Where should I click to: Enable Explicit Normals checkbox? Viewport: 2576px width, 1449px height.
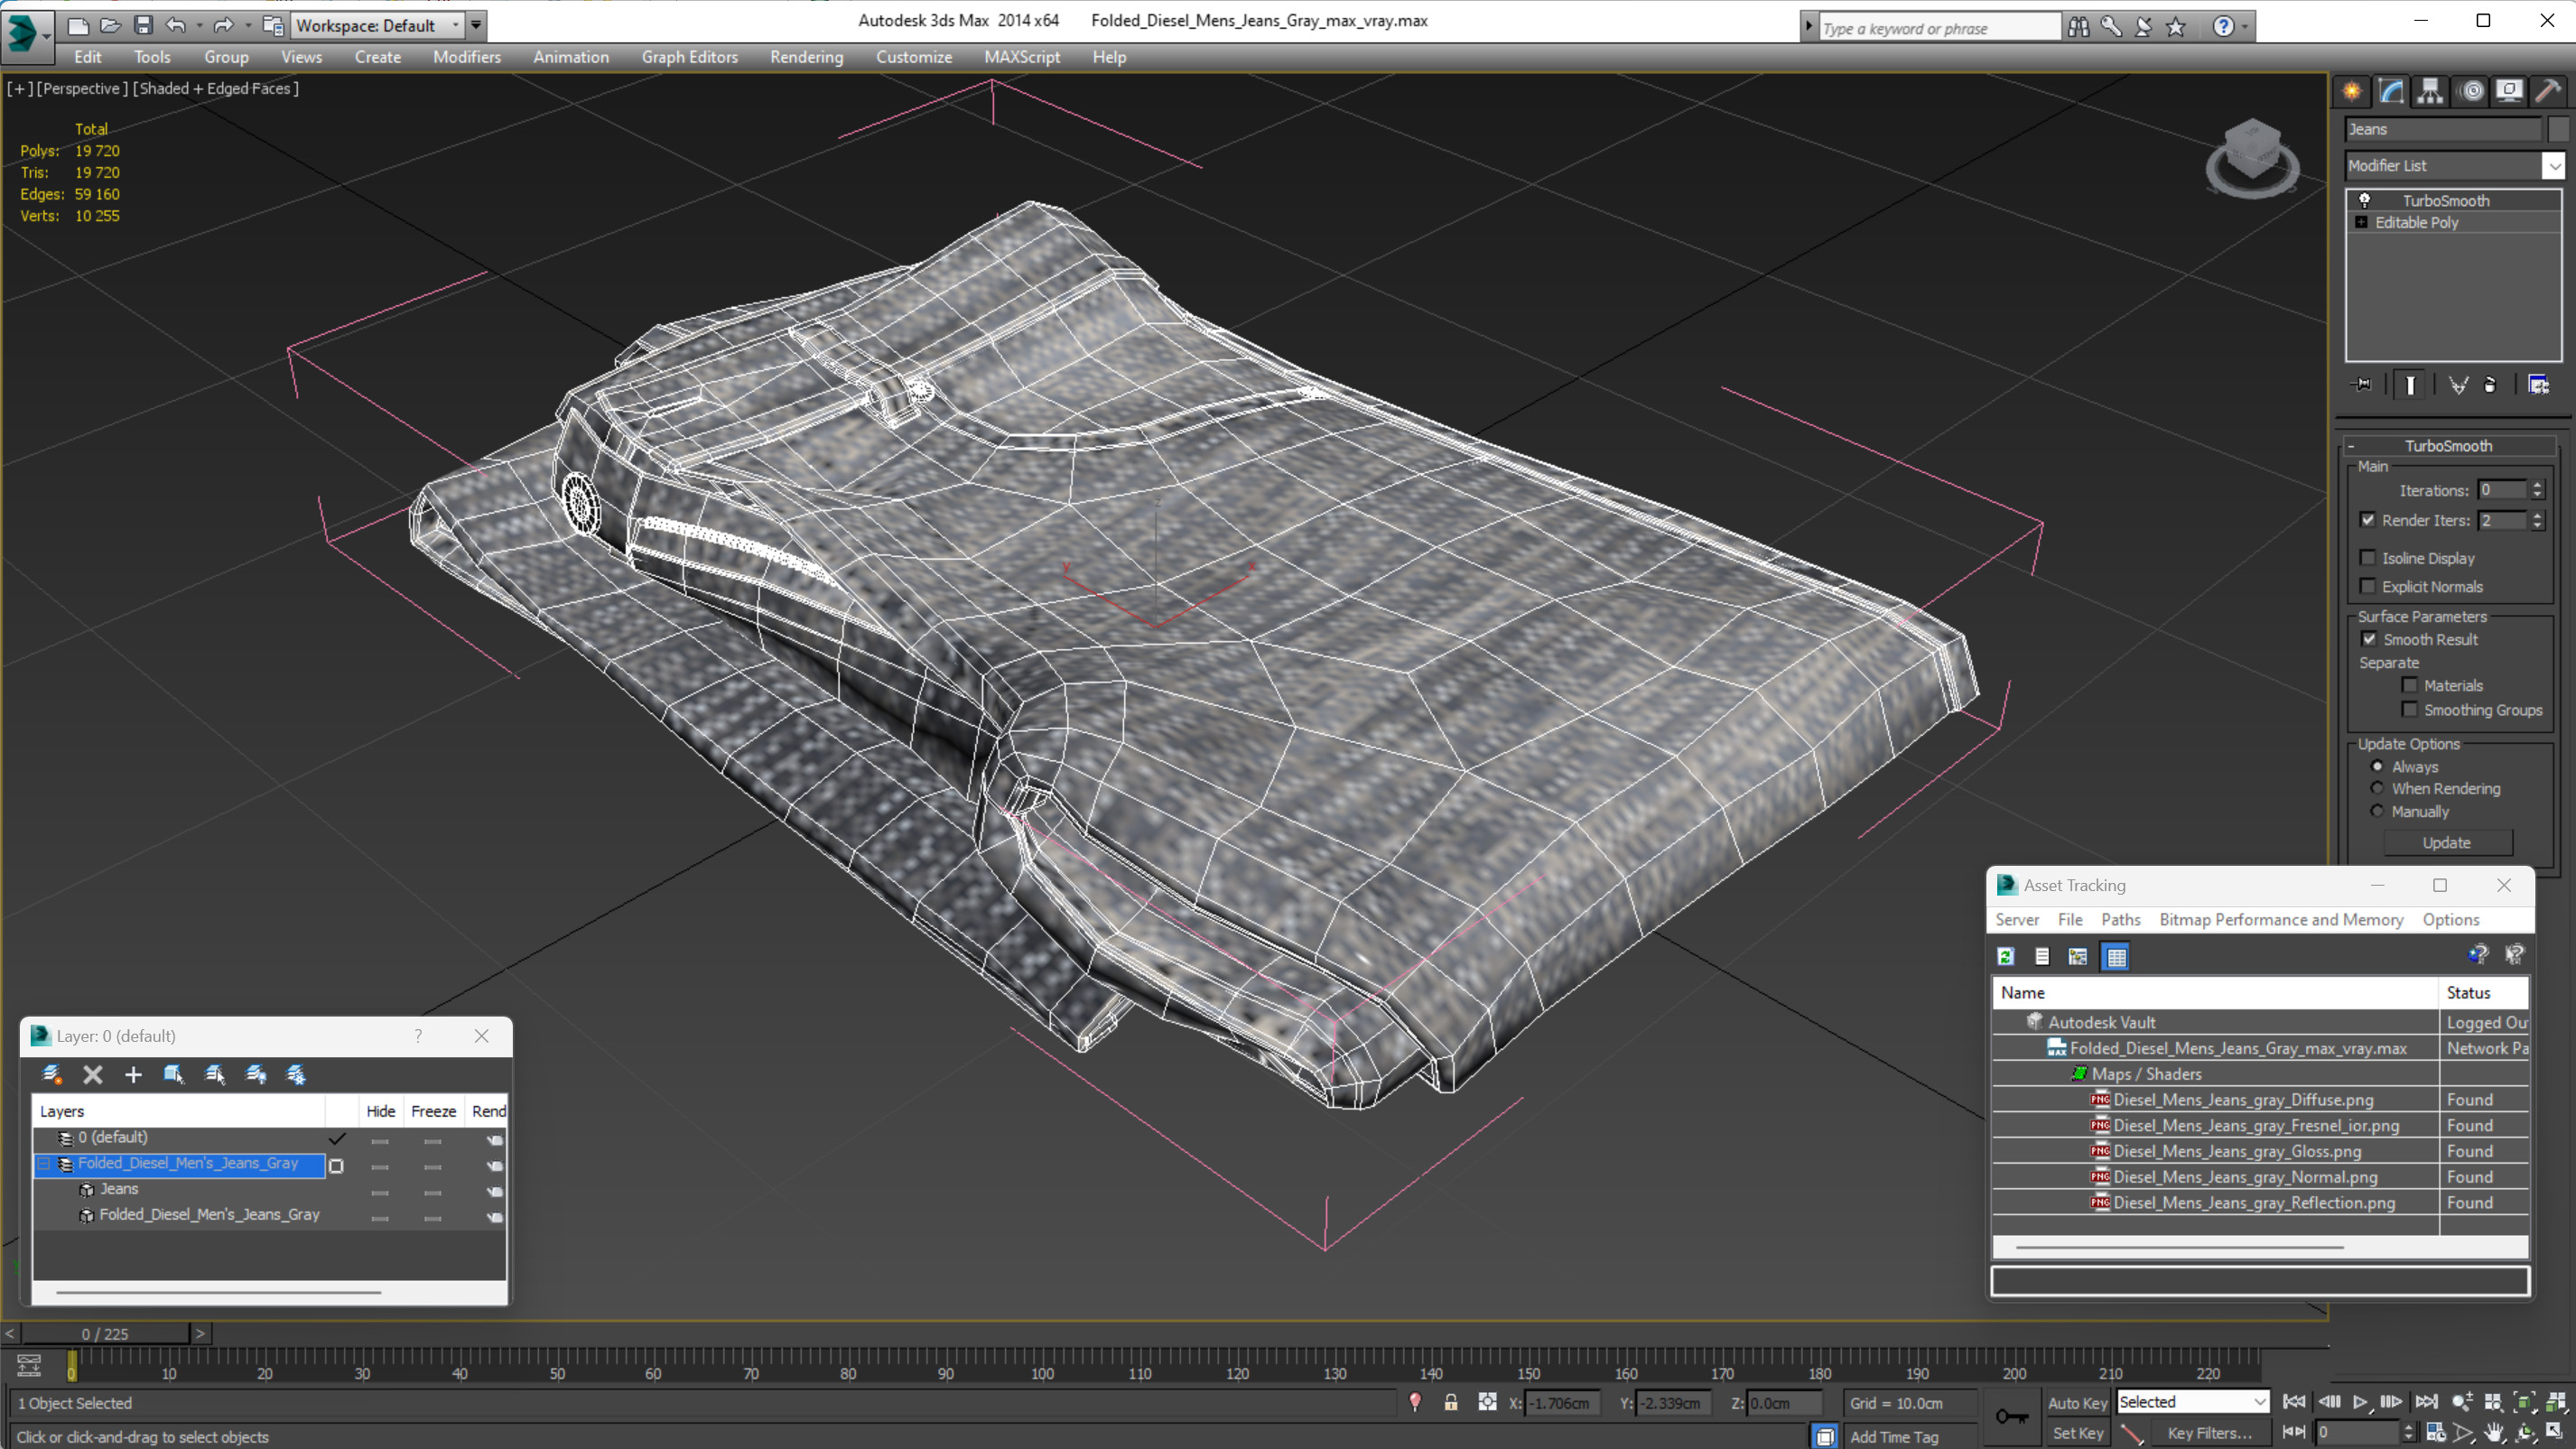tap(2367, 586)
